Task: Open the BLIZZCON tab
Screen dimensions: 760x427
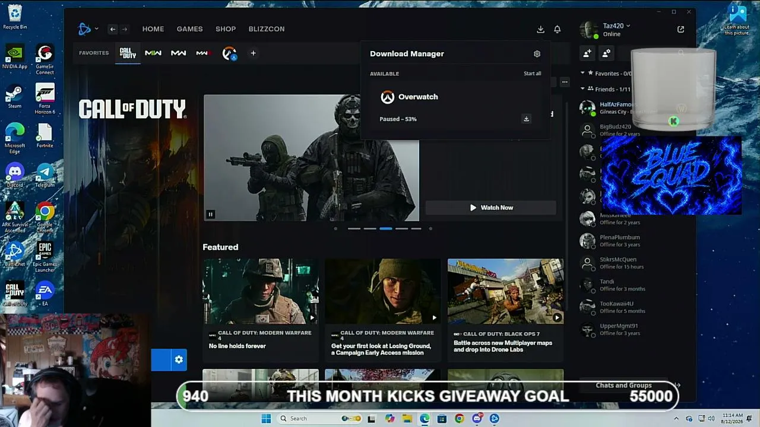Action: (267, 29)
